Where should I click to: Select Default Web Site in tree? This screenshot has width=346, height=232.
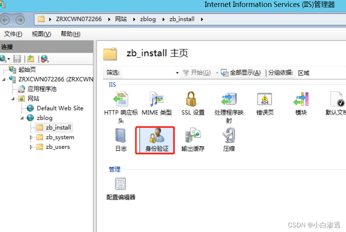click(60, 108)
